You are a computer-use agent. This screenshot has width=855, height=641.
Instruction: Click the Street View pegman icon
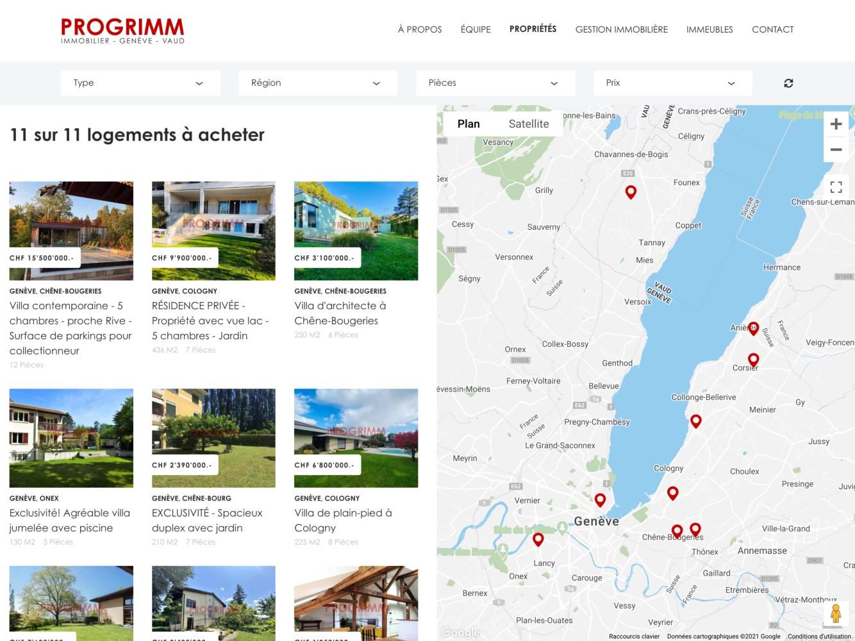pos(836,613)
